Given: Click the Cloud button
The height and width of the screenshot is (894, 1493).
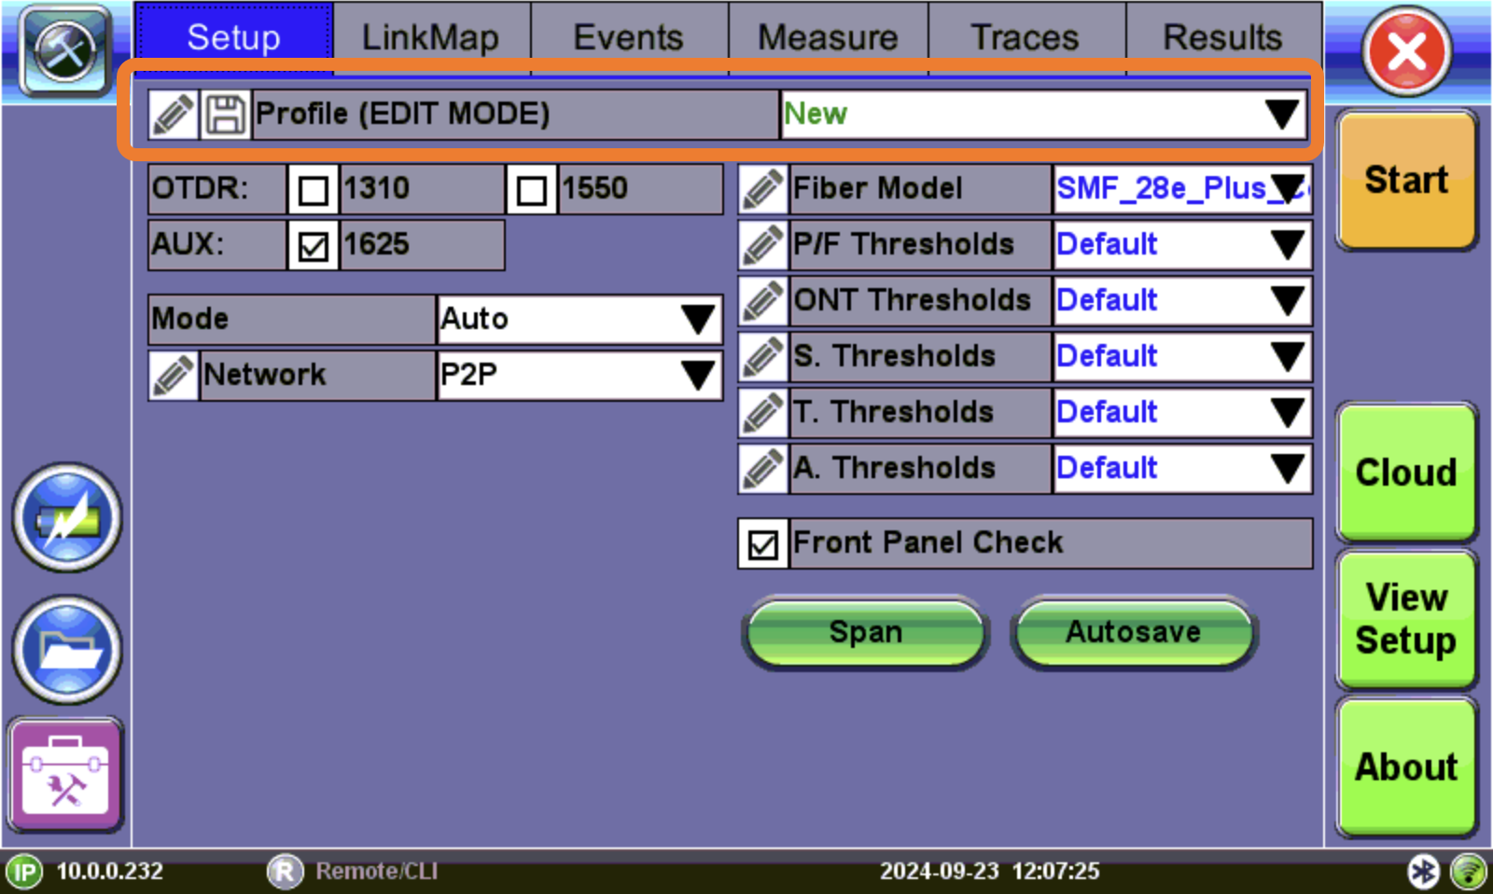Looking at the screenshot, I should [1406, 473].
